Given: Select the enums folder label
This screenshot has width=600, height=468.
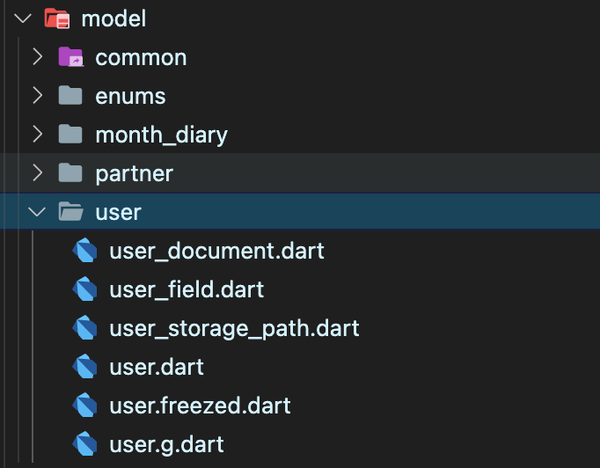Looking at the screenshot, I should (x=130, y=97).
